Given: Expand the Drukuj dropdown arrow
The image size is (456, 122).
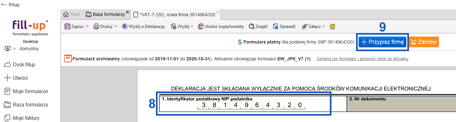Looking at the screenshot, I should (116, 27).
